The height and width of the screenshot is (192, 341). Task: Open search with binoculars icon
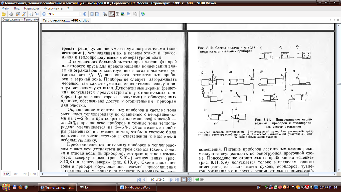pyautogui.click(x=105, y=14)
